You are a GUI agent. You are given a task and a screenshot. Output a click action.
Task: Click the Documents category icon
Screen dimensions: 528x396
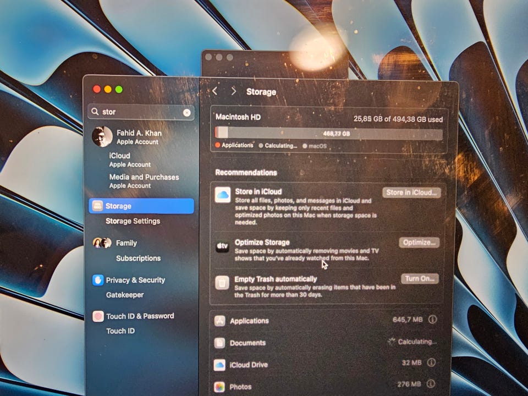click(219, 343)
